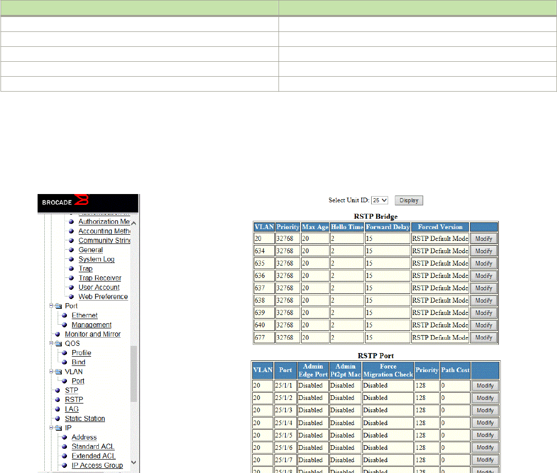The height and width of the screenshot is (473, 557).
Task: Open the System Log link
Action: click(97, 259)
